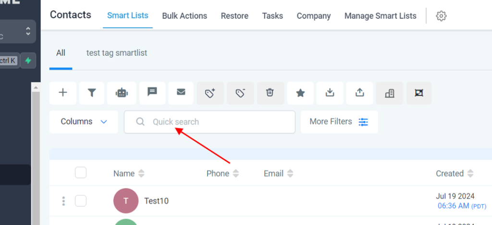492x225 pixels.
Task: Open the More Filters panel
Action: (x=339, y=122)
